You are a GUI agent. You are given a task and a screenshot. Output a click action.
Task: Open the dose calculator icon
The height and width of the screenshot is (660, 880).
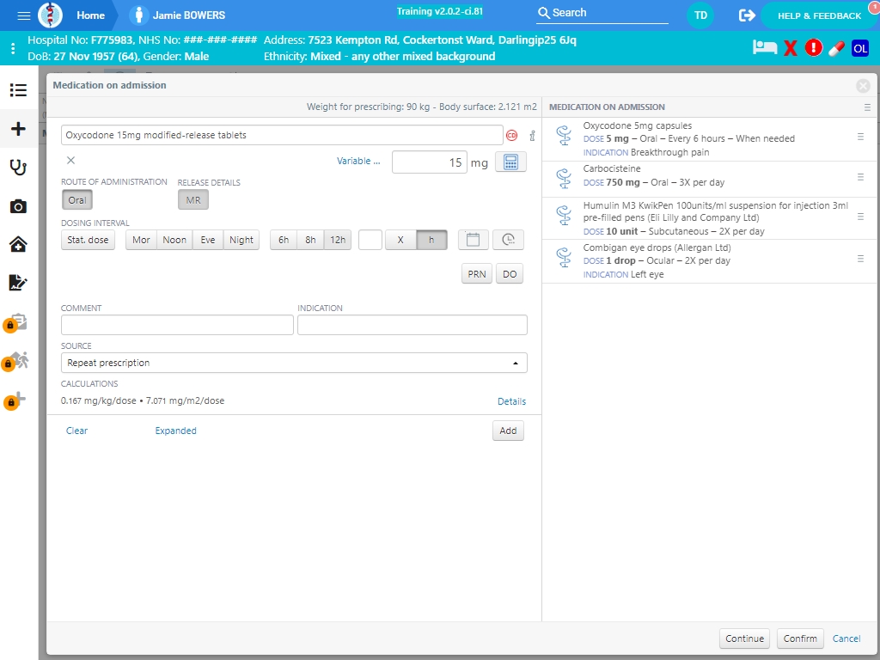coord(510,162)
